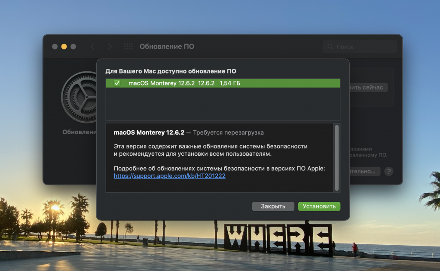The width and height of the screenshot is (440, 271).
Task: Click 'Подробнее об обновлениях системы безопасности' text
Action: point(220,169)
